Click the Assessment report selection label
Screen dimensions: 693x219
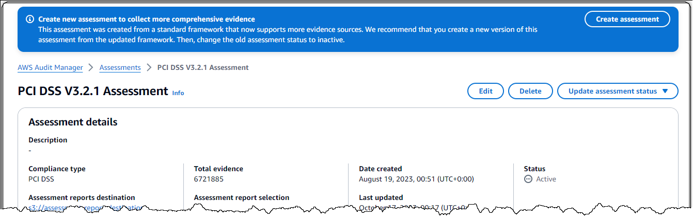point(241,197)
